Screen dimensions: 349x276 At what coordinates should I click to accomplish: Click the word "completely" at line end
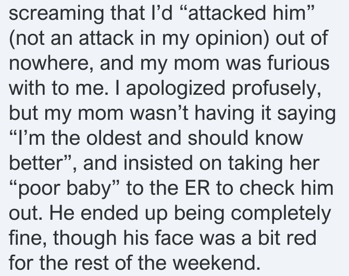coord(281,214)
